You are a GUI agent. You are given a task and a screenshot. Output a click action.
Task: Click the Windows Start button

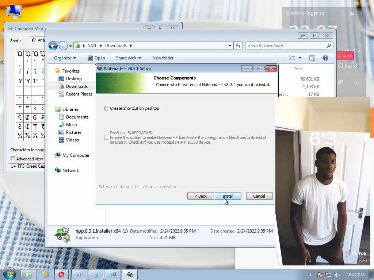tap(9, 275)
